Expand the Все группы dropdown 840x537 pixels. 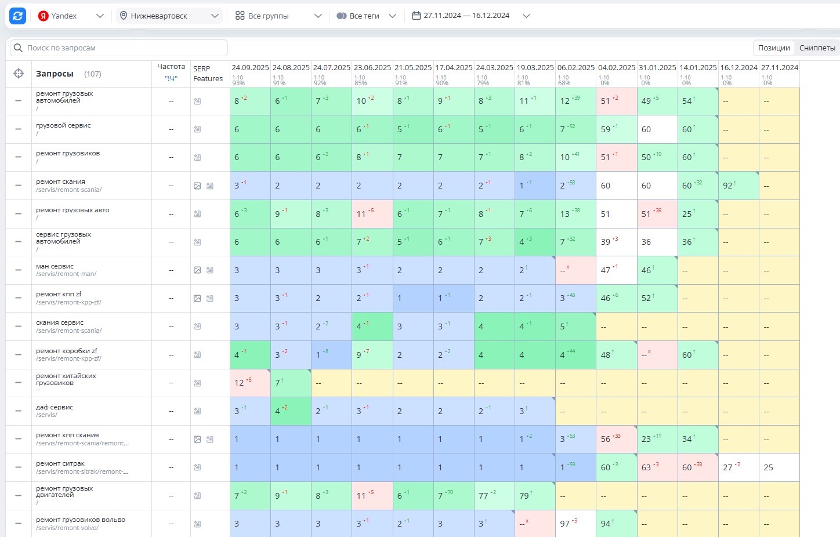click(x=278, y=16)
